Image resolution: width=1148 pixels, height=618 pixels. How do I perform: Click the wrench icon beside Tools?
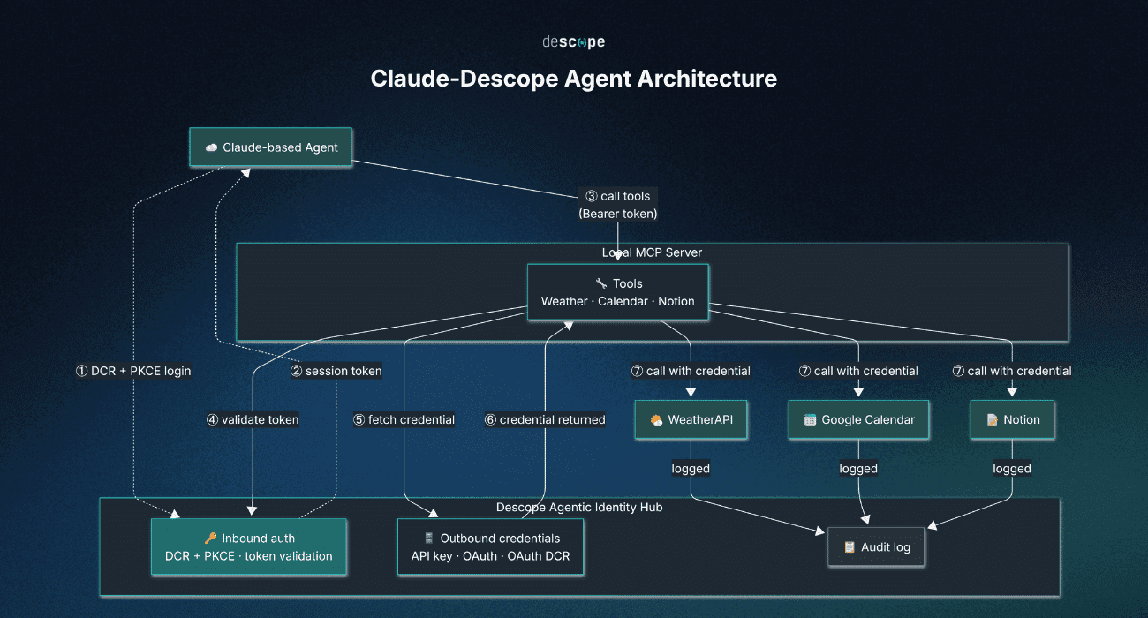(601, 283)
